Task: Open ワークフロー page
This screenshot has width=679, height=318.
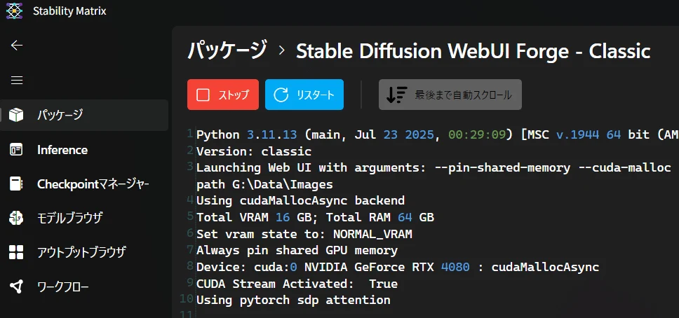Action: pos(84,286)
